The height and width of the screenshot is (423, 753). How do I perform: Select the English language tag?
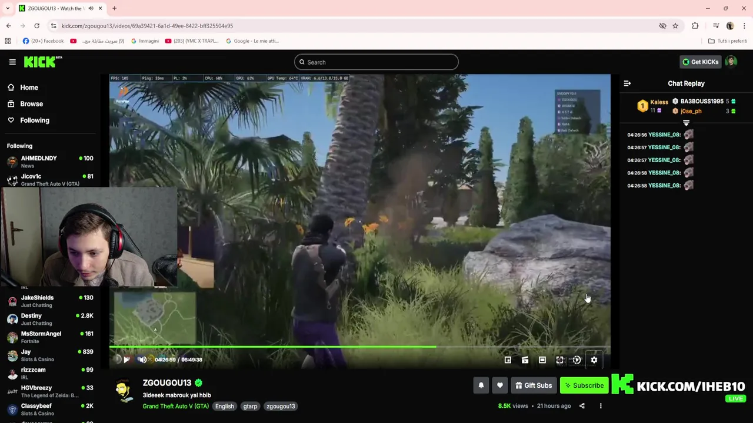click(224, 406)
